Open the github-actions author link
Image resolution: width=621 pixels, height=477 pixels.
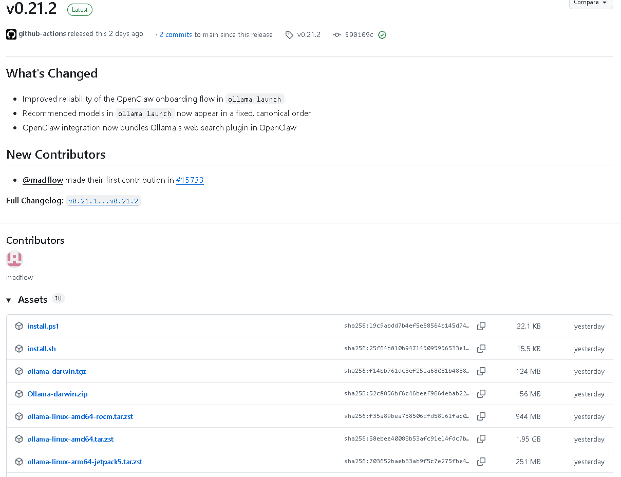pos(42,34)
